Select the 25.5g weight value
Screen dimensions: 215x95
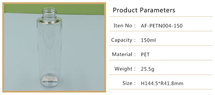(x=147, y=69)
